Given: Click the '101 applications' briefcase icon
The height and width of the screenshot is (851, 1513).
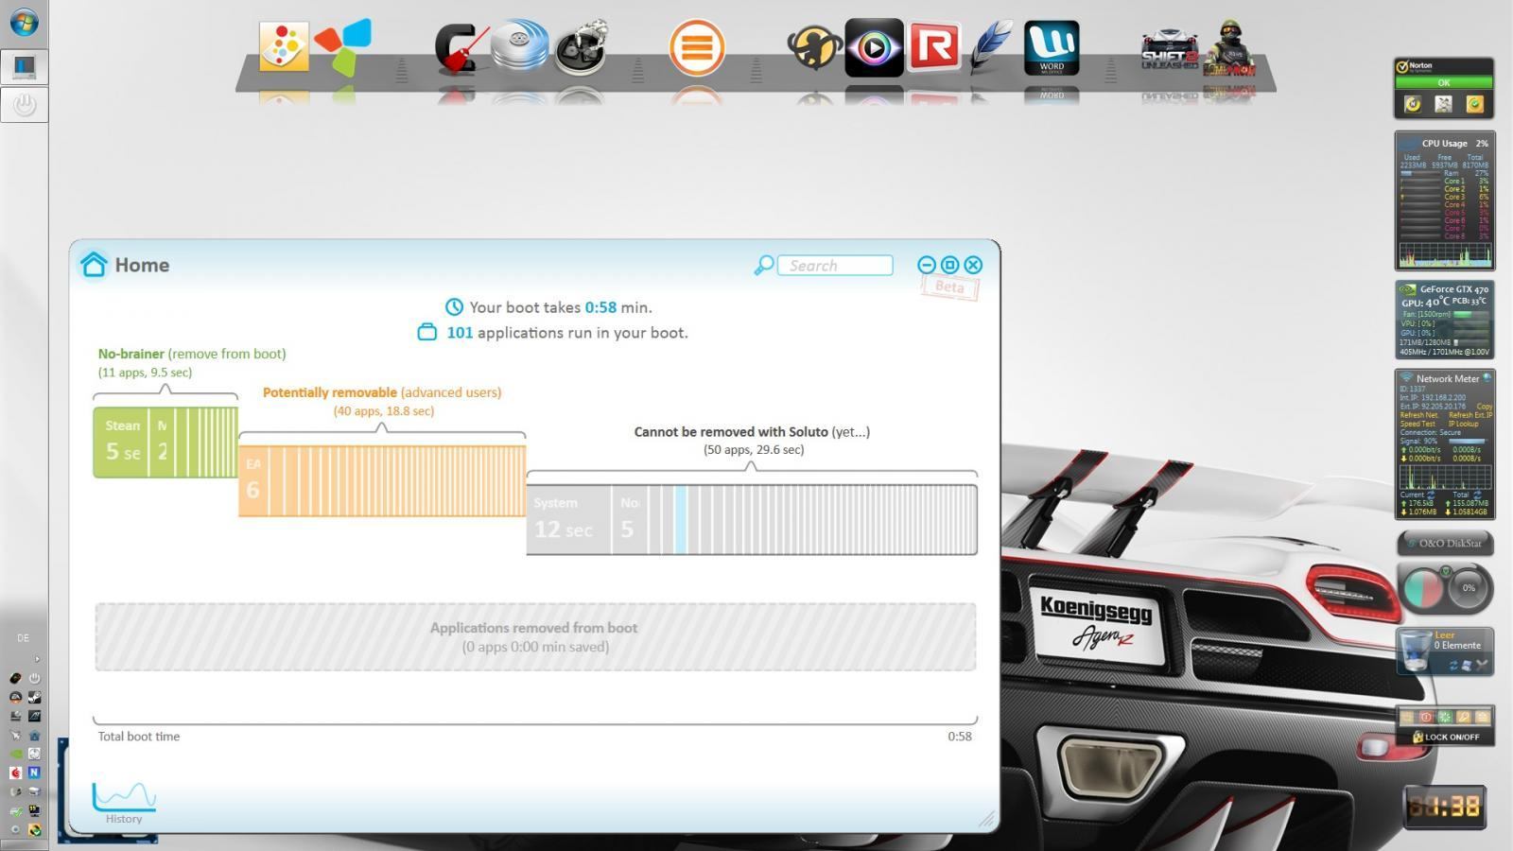Looking at the screenshot, I should tap(427, 332).
